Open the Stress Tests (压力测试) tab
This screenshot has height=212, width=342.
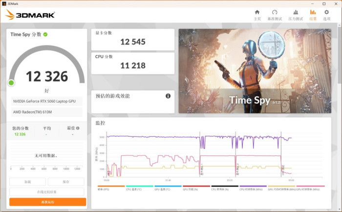click(296, 15)
